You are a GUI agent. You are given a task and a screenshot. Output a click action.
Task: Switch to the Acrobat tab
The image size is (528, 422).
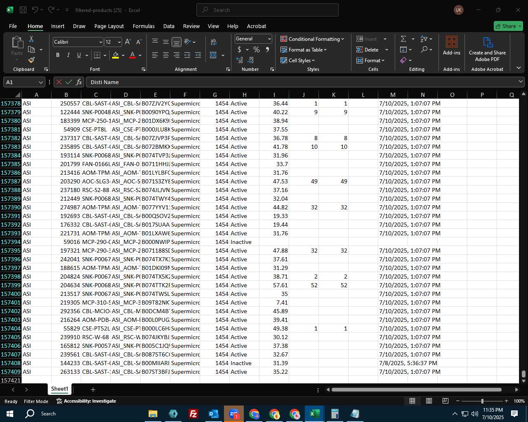click(x=257, y=26)
